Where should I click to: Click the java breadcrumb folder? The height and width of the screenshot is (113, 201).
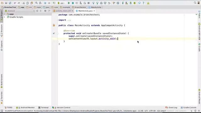pyautogui.click(x=46, y=7)
